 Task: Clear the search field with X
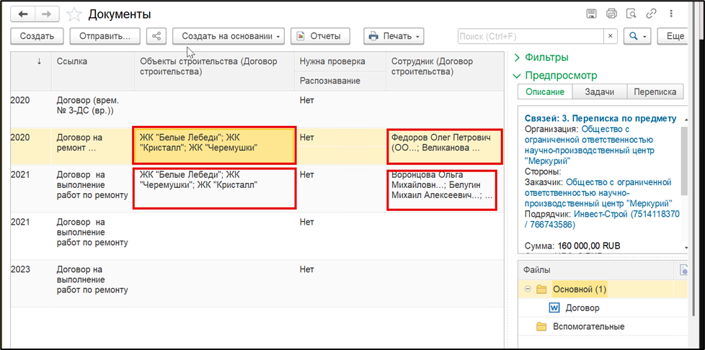tap(610, 37)
